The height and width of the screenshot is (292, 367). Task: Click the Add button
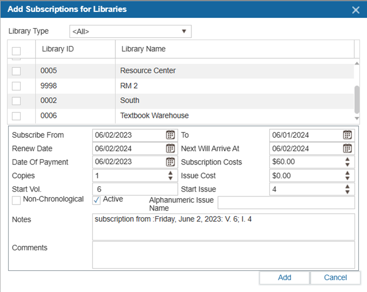tap(284, 277)
